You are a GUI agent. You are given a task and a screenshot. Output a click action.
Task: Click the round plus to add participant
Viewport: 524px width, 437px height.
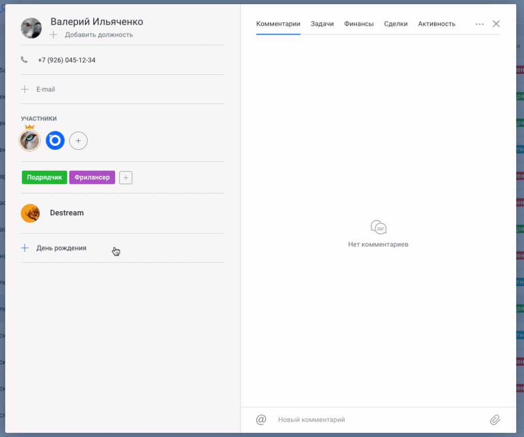(78, 140)
